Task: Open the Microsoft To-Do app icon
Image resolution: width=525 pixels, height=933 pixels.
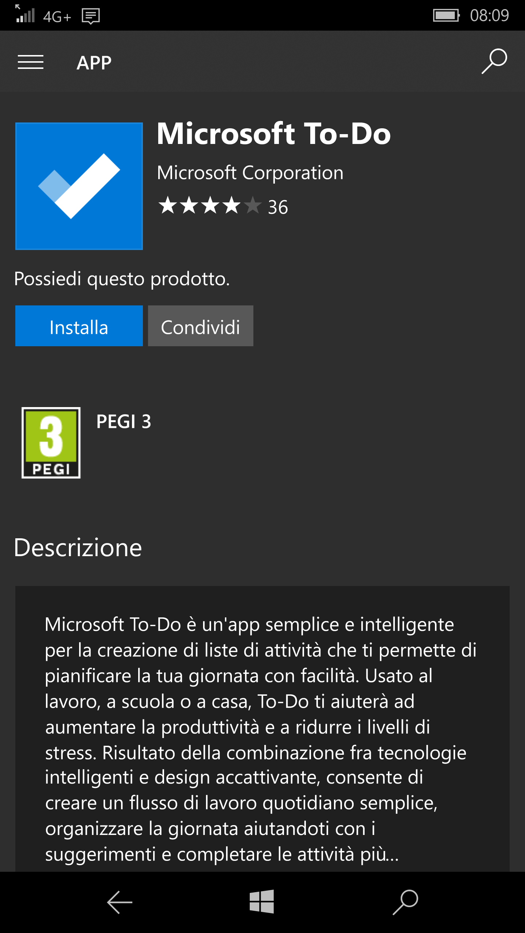Action: [x=79, y=186]
